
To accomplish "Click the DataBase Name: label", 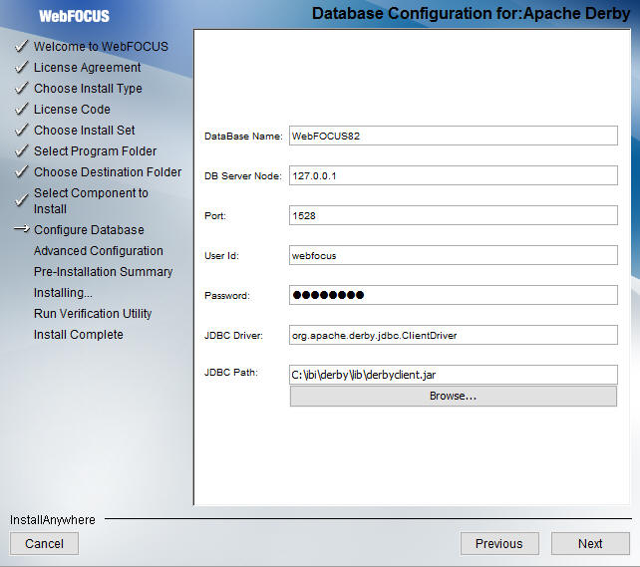I will coord(243,137).
